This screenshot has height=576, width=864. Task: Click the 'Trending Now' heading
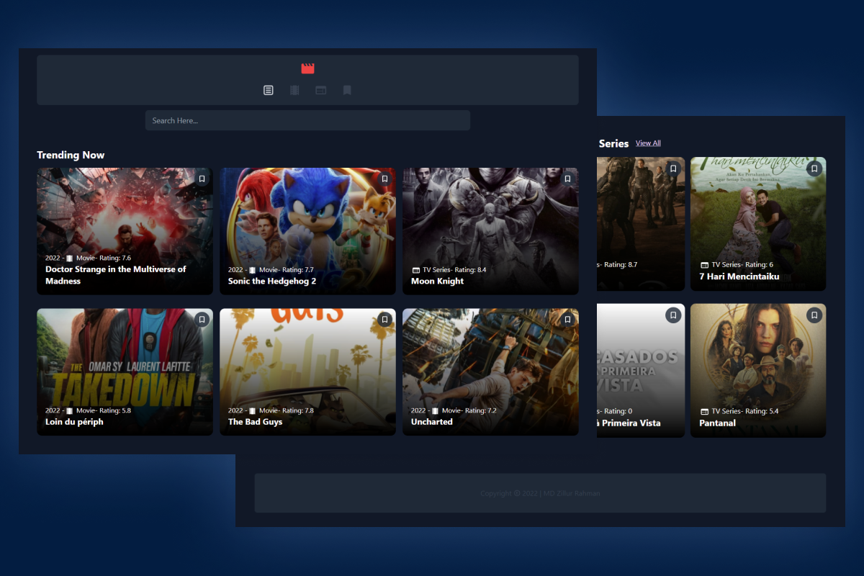(x=71, y=155)
